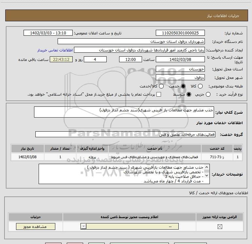This screenshot has height=244, width=252.
Task: Click the مشاهده مجوز button
Action: (x=36, y=227)
